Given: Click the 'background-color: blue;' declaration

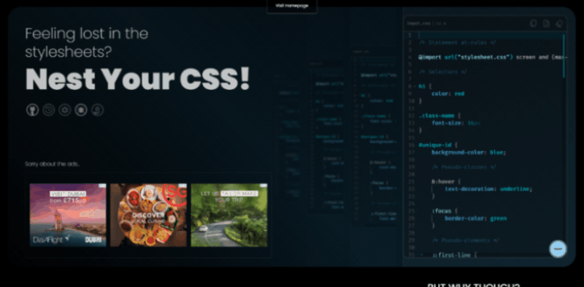Looking at the screenshot, I should pos(469,153).
